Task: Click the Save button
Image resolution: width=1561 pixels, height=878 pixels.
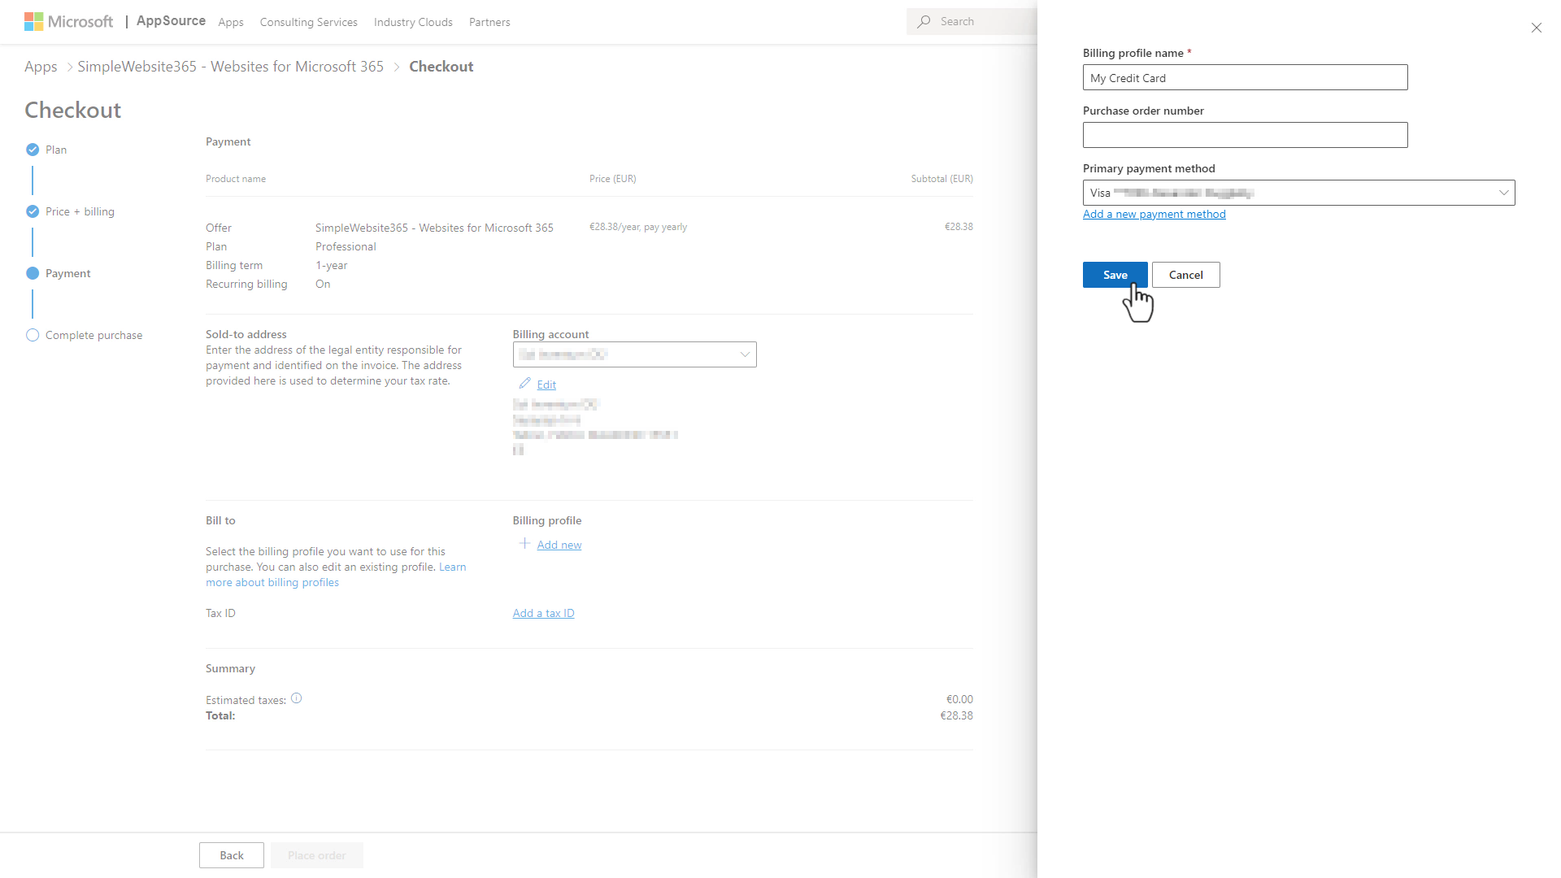Action: pyautogui.click(x=1115, y=275)
